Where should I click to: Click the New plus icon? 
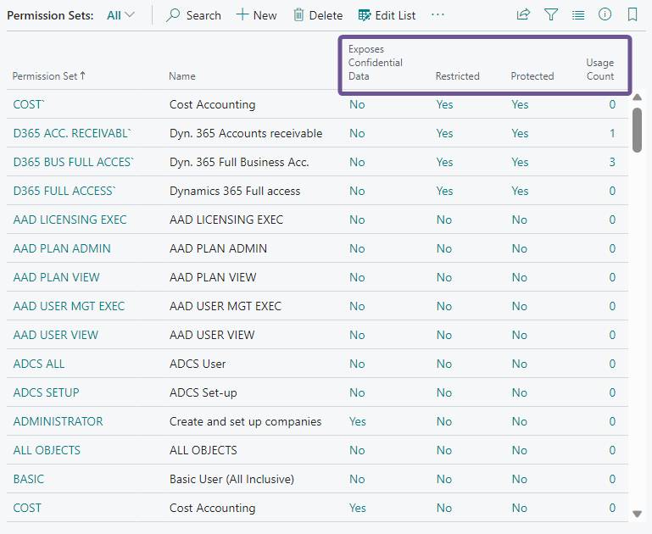click(242, 15)
